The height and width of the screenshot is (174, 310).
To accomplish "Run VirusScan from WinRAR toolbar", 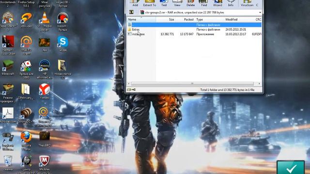I will coord(247,3).
